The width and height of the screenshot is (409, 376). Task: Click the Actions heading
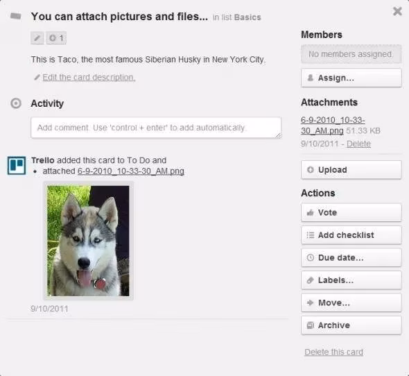click(318, 194)
